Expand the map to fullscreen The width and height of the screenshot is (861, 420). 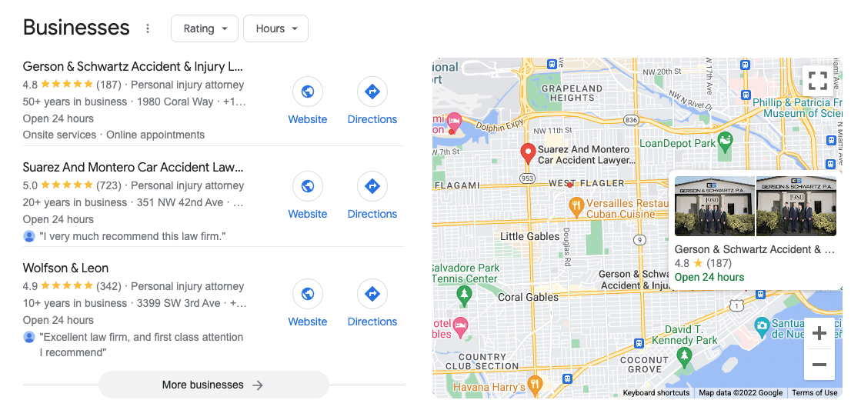pyautogui.click(x=818, y=81)
